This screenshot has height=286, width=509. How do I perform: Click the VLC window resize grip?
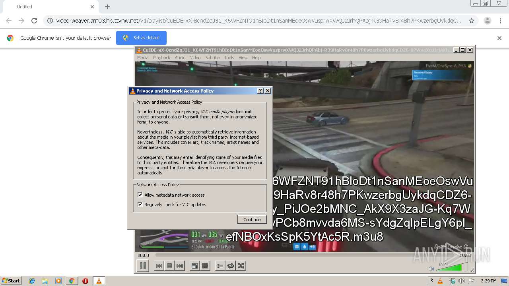point(472,270)
